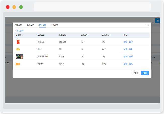This screenshot has height=114, width=164.
Task: Edit the 微信红包 prize row
Action: click(125, 42)
